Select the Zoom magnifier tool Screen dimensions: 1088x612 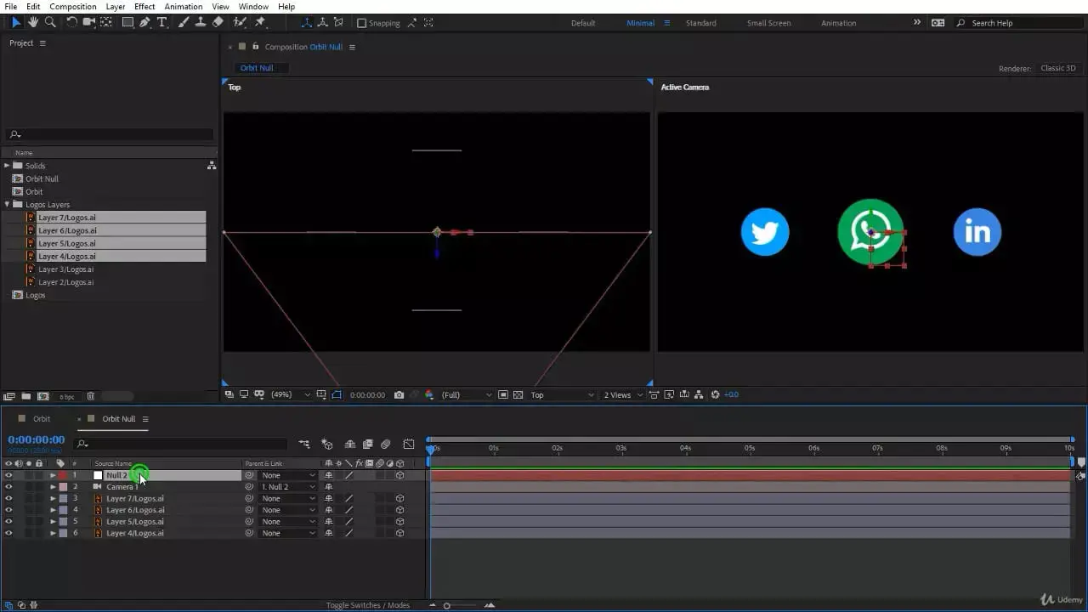point(50,22)
